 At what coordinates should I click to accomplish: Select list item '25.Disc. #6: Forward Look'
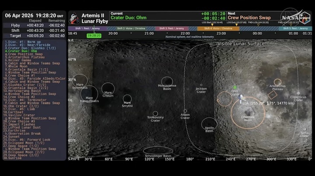[27, 140]
